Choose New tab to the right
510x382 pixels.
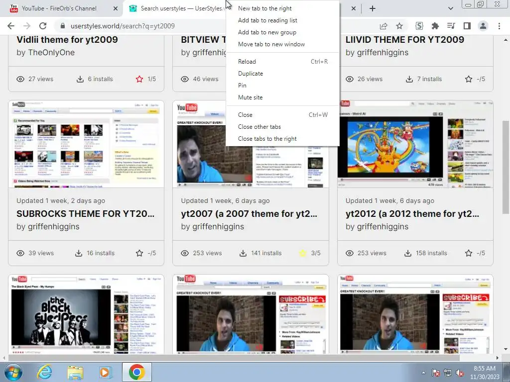(265, 8)
